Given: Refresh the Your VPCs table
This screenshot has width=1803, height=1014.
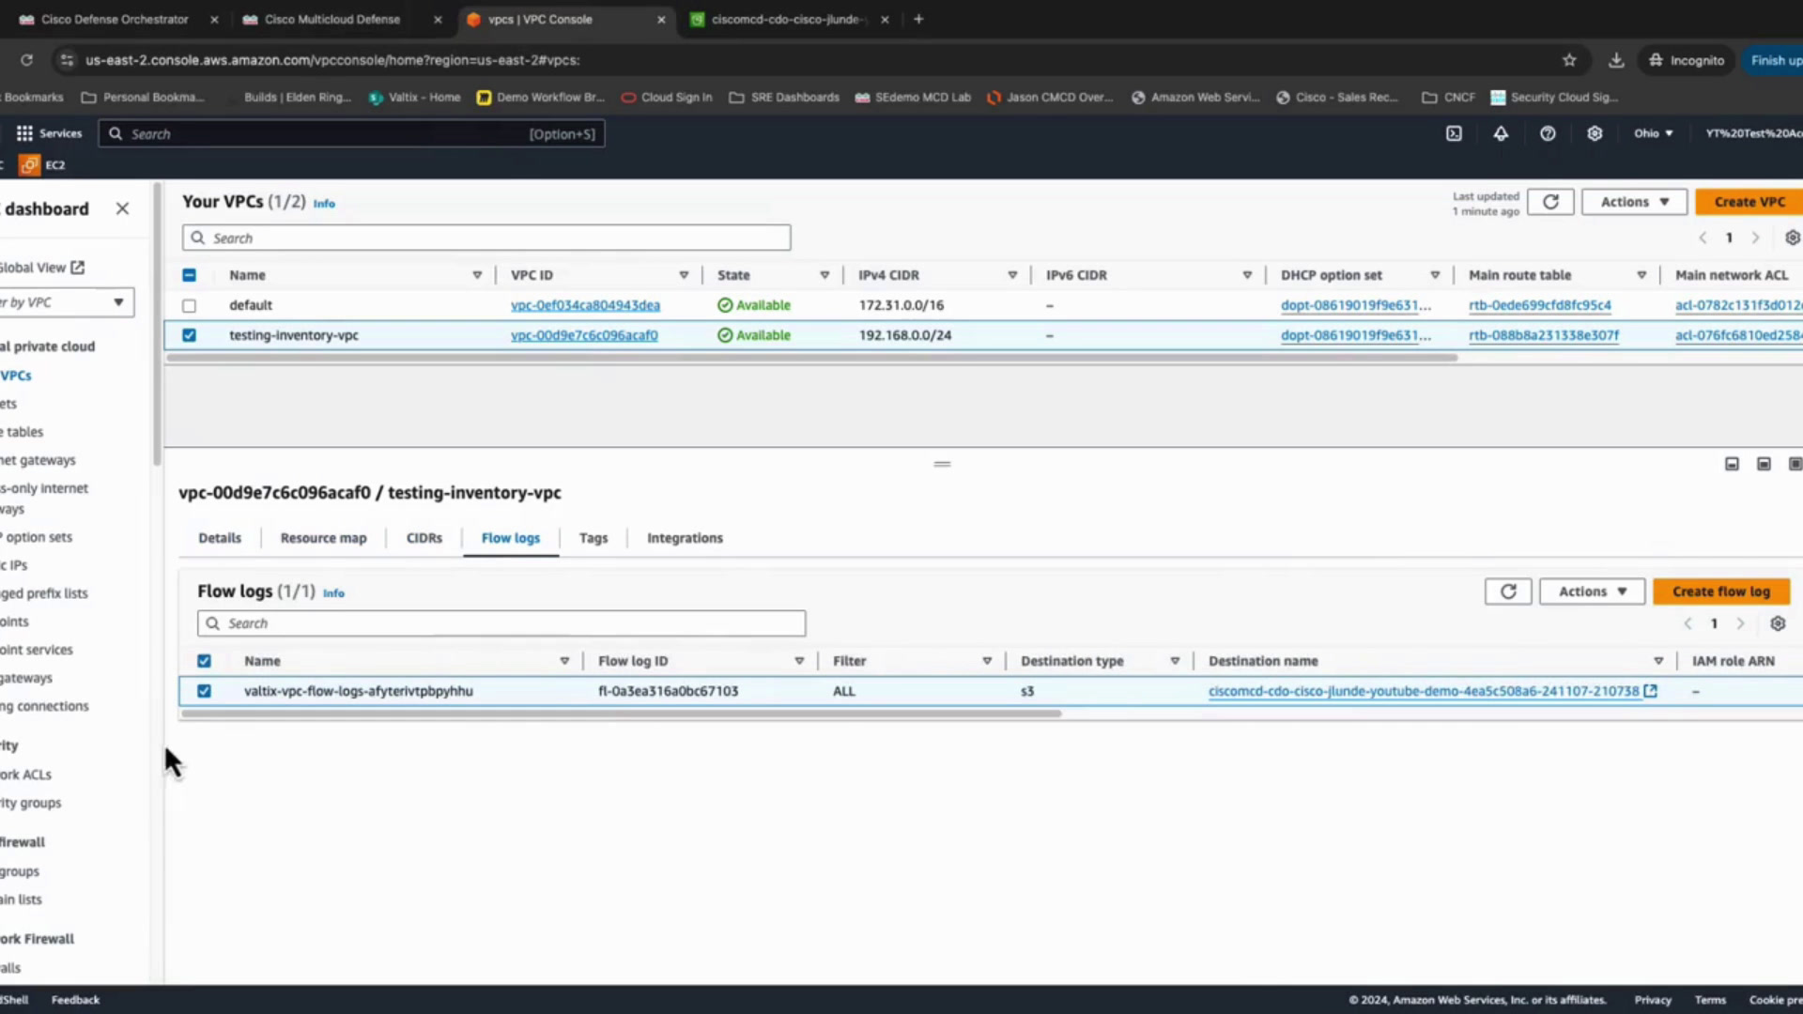Looking at the screenshot, I should [x=1550, y=202].
